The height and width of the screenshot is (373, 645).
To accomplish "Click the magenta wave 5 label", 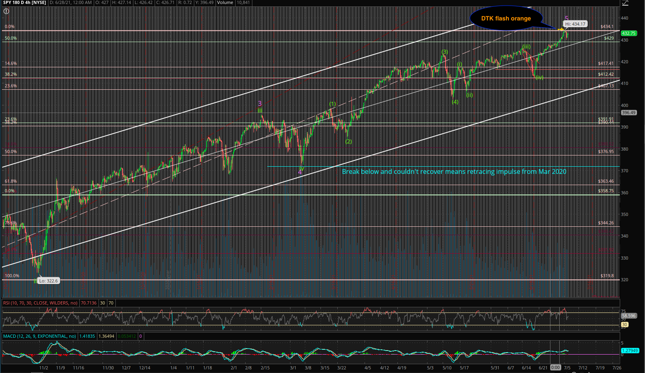I will click(566, 18).
